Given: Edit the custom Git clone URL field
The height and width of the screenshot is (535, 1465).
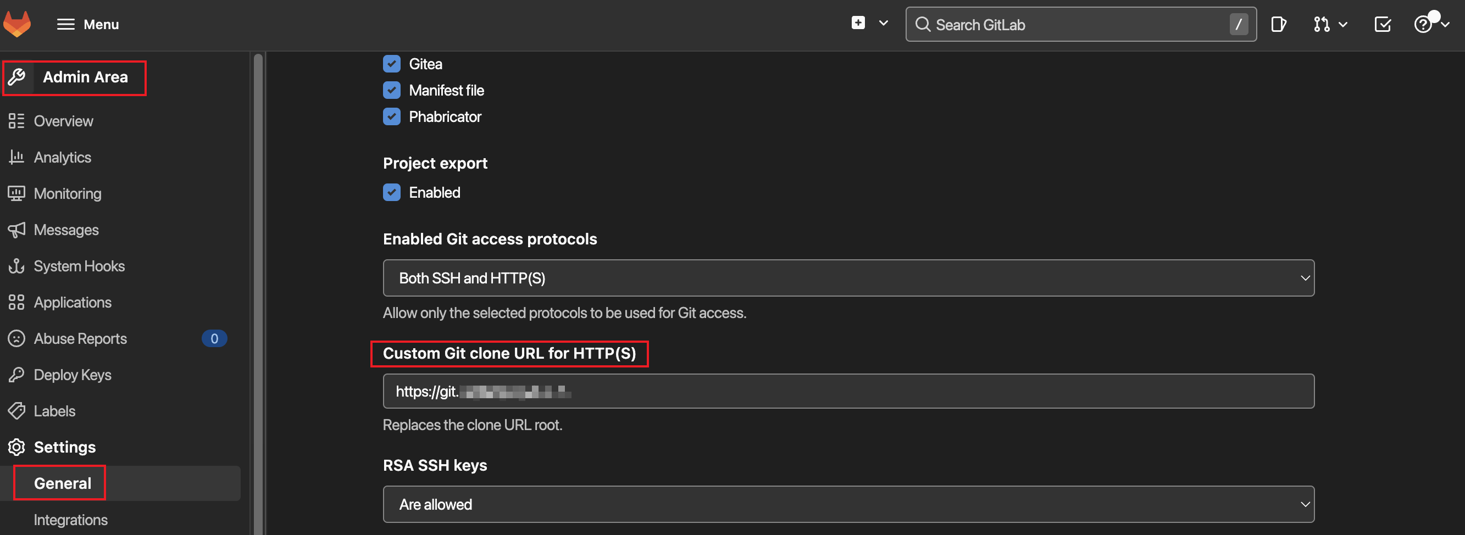Looking at the screenshot, I should pos(848,391).
